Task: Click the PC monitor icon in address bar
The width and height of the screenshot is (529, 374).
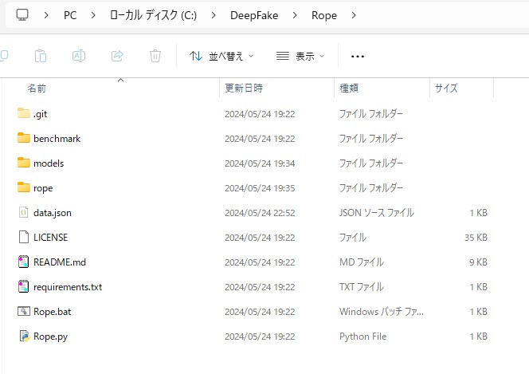Action: tap(22, 15)
